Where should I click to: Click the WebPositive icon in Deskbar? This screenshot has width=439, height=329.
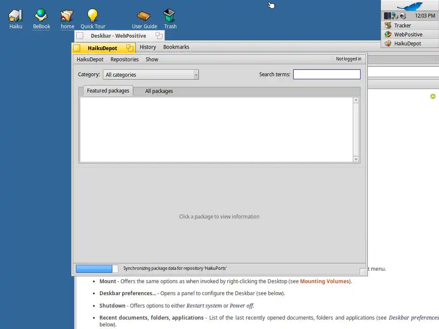tap(388, 34)
